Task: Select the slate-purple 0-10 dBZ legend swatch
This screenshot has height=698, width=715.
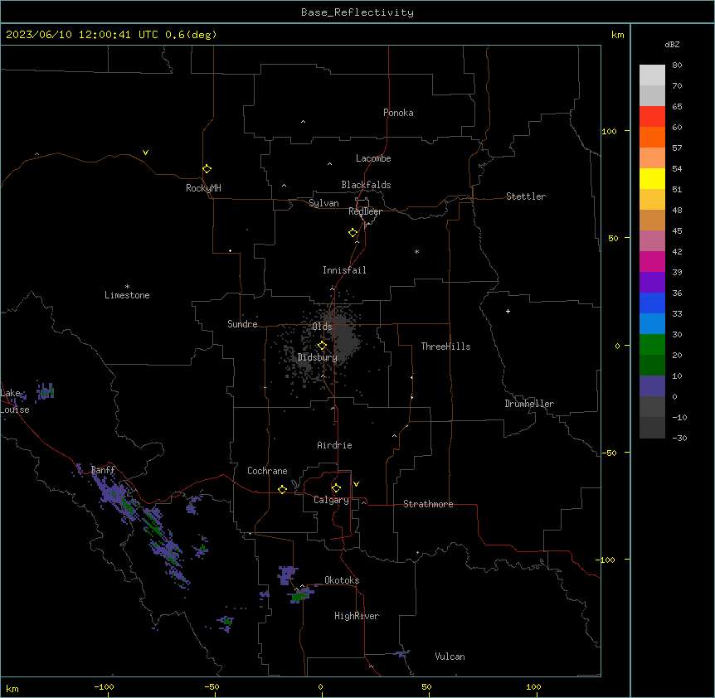Action: pyautogui.click(x=652, y=386)
